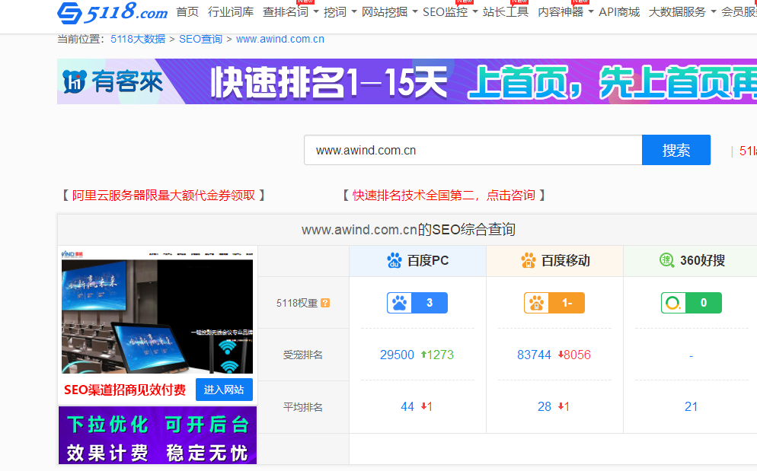Expand the 内容神器 dropdown arrow
The height and width of the screenshot is (471, 757).
coord(591,11)
